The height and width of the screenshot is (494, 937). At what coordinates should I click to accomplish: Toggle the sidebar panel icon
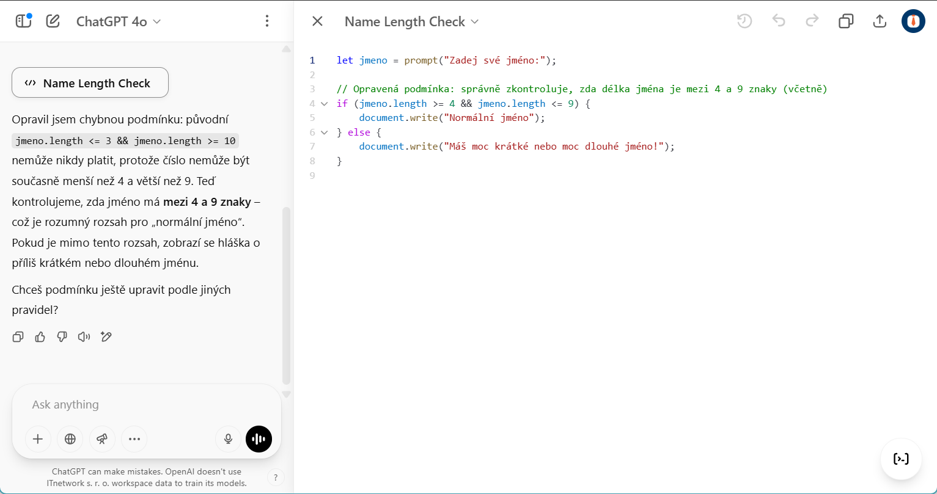(x=23, y=21)
